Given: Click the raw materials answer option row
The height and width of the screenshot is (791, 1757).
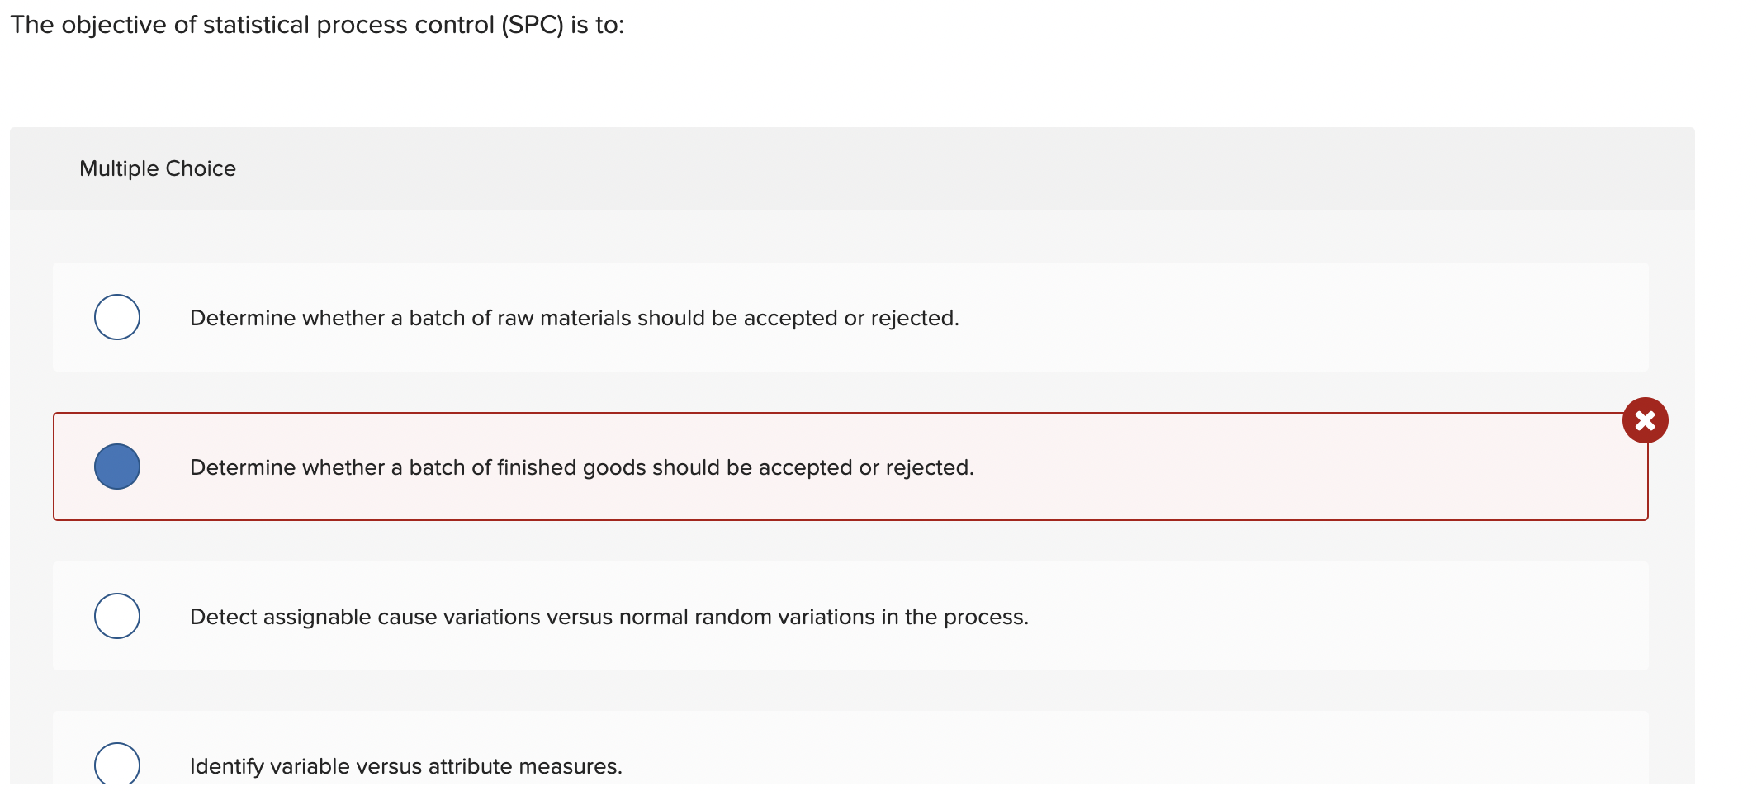Looking at the screenshot, I should (x=850, y=317).
